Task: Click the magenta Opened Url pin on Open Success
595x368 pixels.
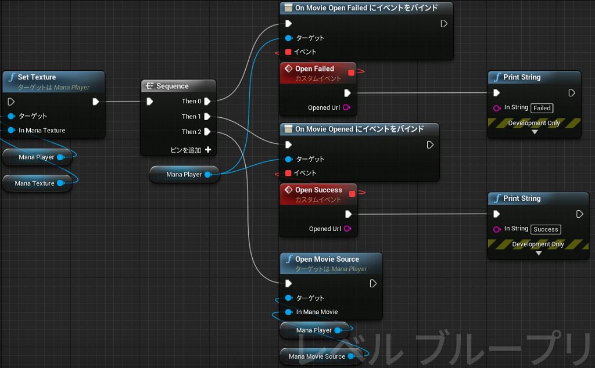Action: click(348, 229)
